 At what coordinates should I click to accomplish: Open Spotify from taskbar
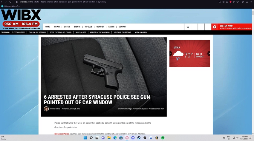coord(163,138)
